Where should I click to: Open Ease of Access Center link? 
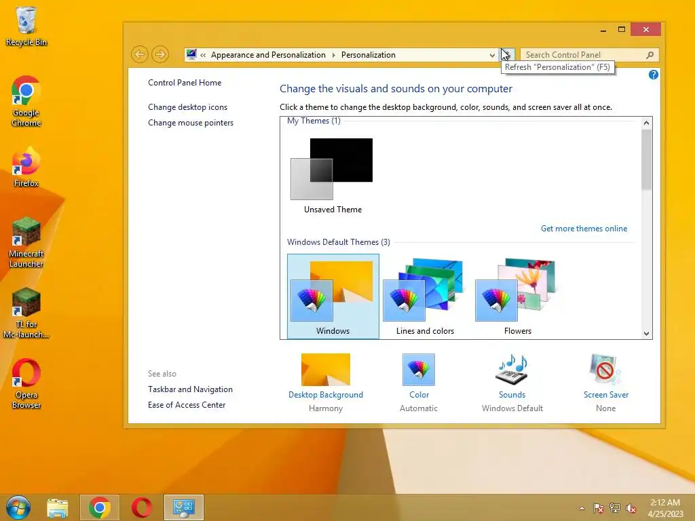pos(187,405)
